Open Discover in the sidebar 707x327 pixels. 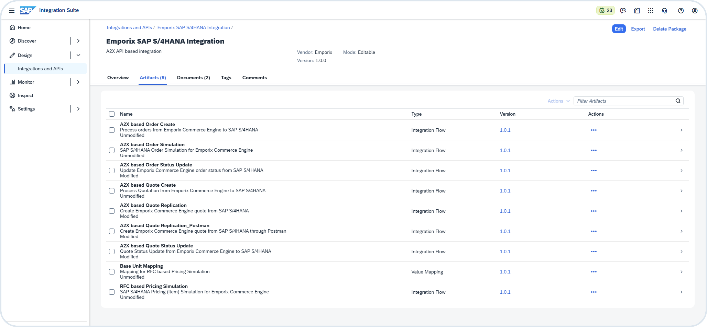27,41
